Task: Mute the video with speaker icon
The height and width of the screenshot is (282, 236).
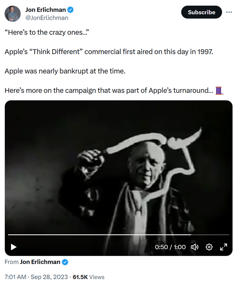Action: click(x=195, y=247)
